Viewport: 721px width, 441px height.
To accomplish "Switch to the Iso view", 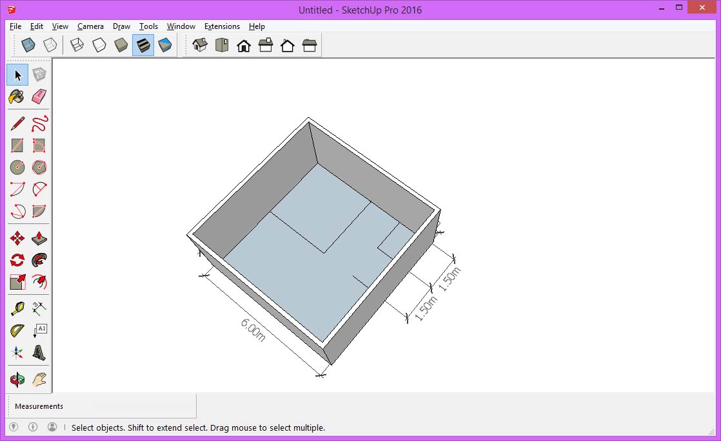I will (200, 44).
